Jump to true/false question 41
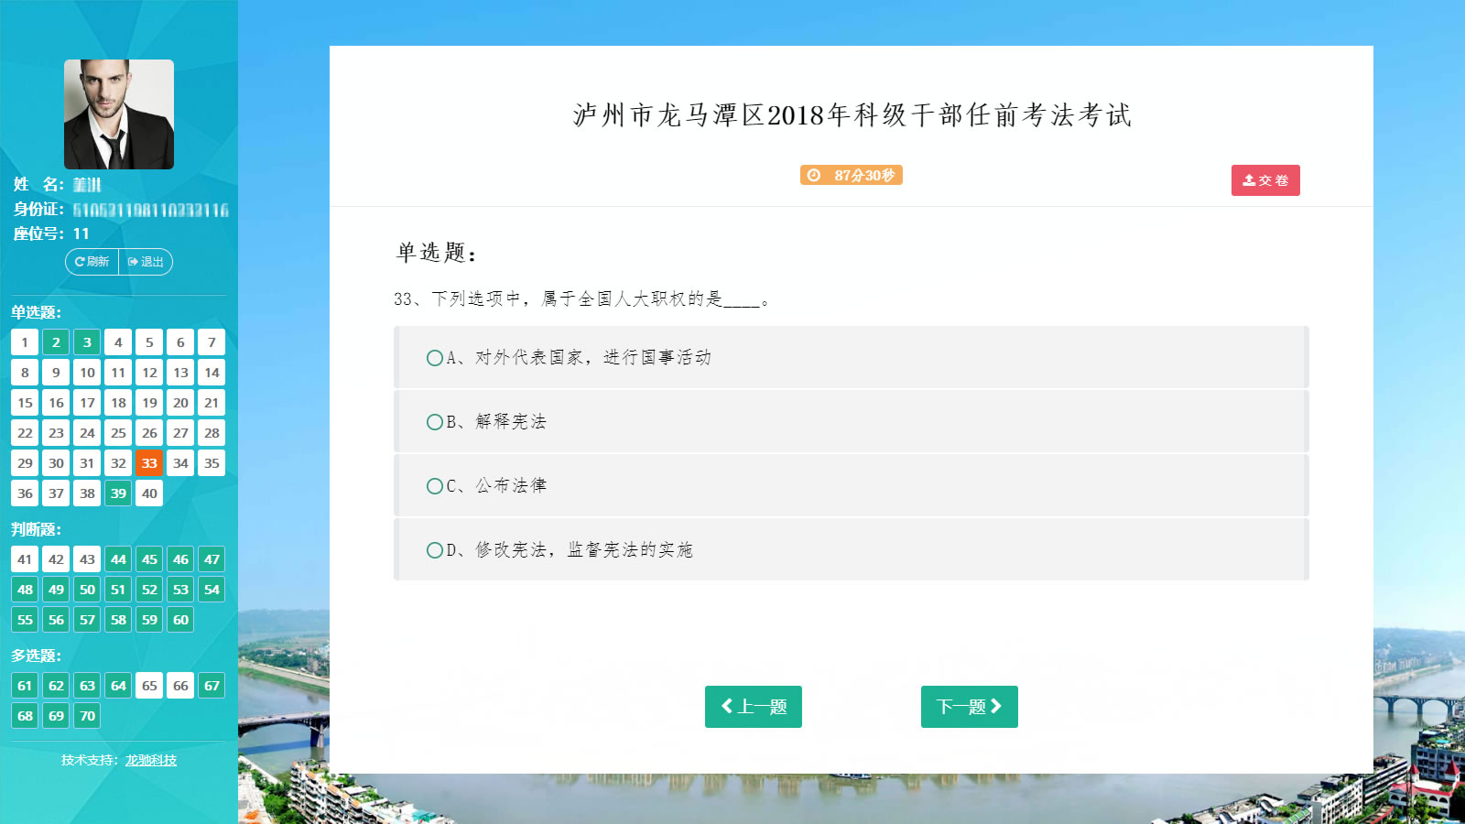 click(25, 559)
